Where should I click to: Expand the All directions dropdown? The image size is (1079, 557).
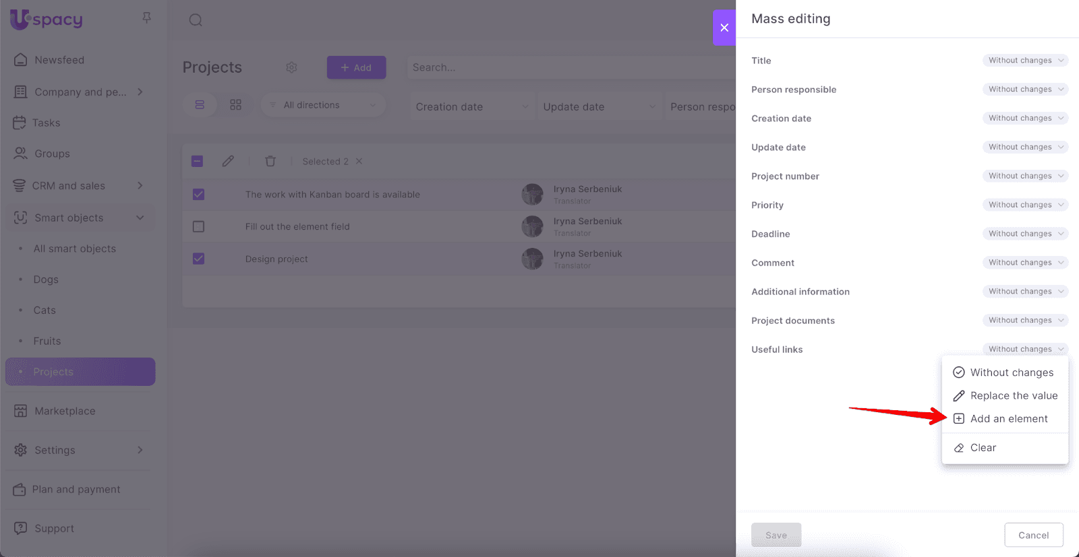(323, 105)
